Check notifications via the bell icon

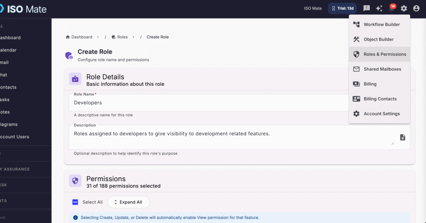point(391,8)
